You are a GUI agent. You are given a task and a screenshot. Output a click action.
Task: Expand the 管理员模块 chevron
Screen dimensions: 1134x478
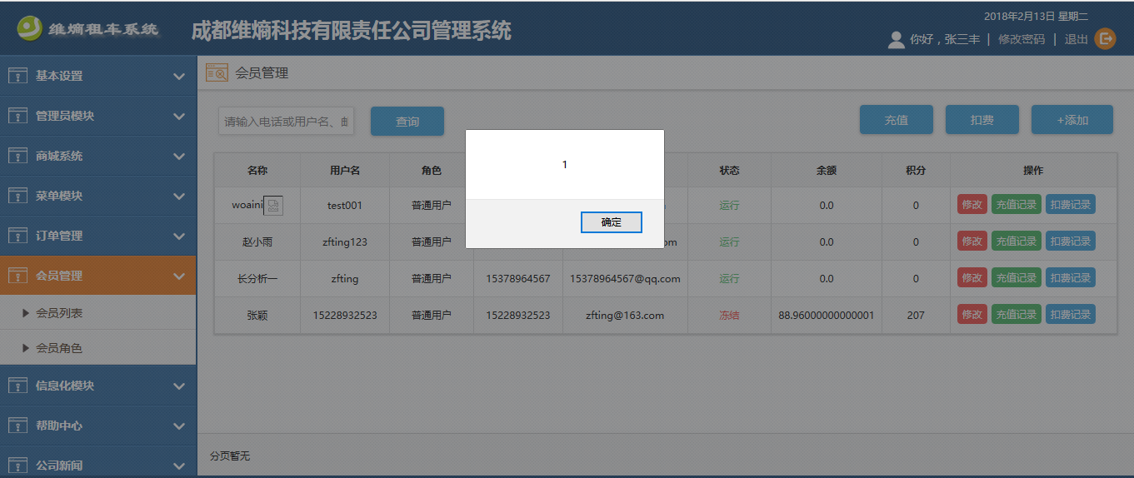point(178,117)
